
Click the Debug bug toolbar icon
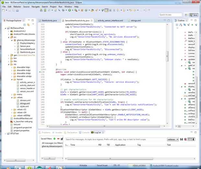click(x=63, y=10)
